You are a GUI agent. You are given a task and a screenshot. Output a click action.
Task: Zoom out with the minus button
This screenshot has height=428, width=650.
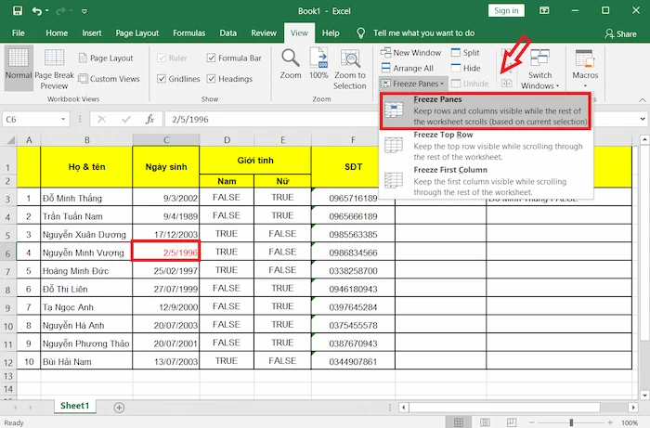(x=532, y=422)
